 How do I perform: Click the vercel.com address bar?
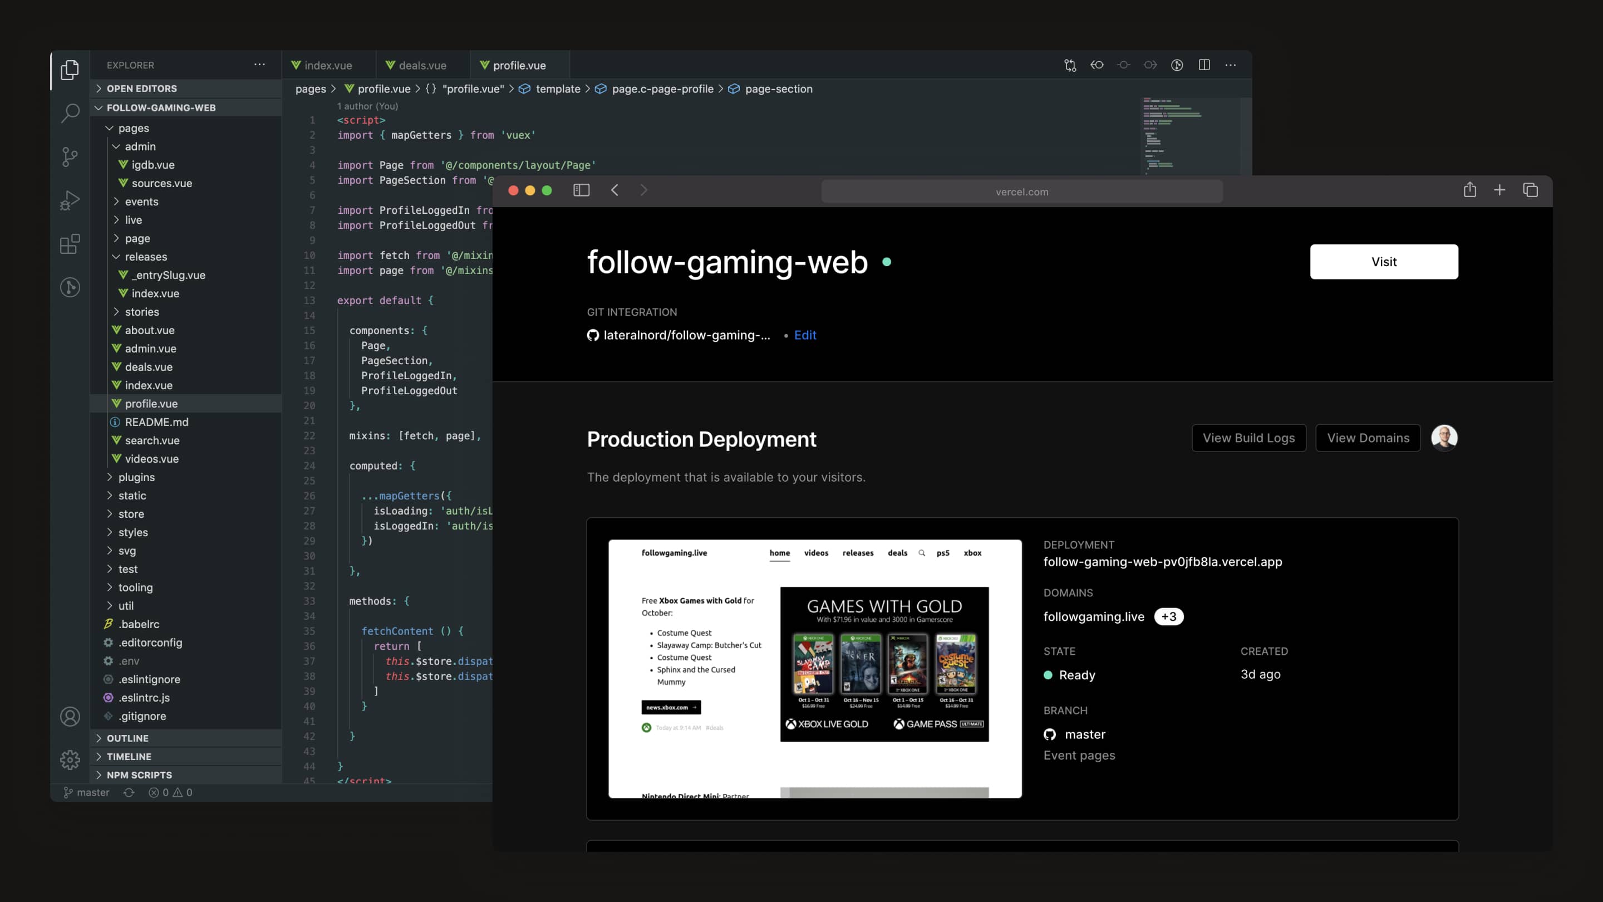pos(1022,191)
